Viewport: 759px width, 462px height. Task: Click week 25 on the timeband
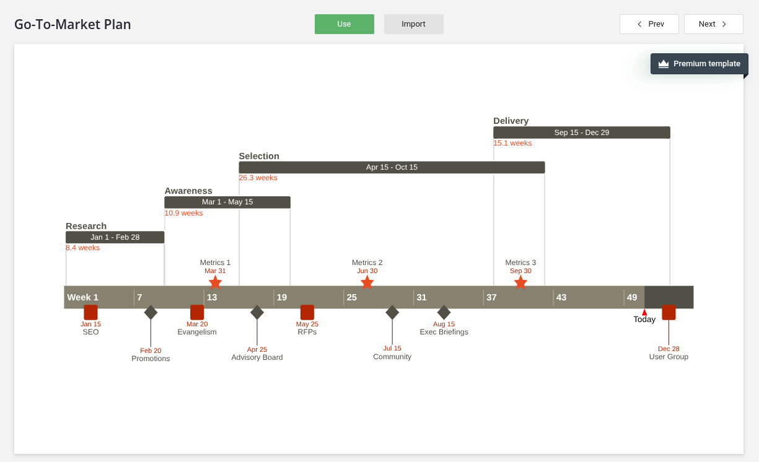pyautogui.click(x=351, y=297)
